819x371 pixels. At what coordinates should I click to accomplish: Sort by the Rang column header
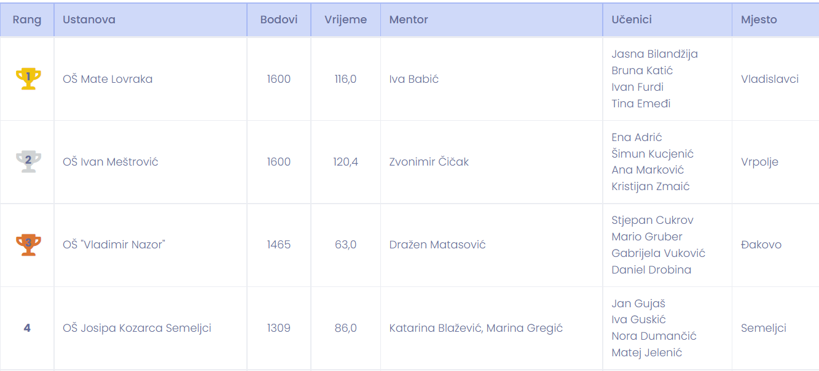(27, 20)
